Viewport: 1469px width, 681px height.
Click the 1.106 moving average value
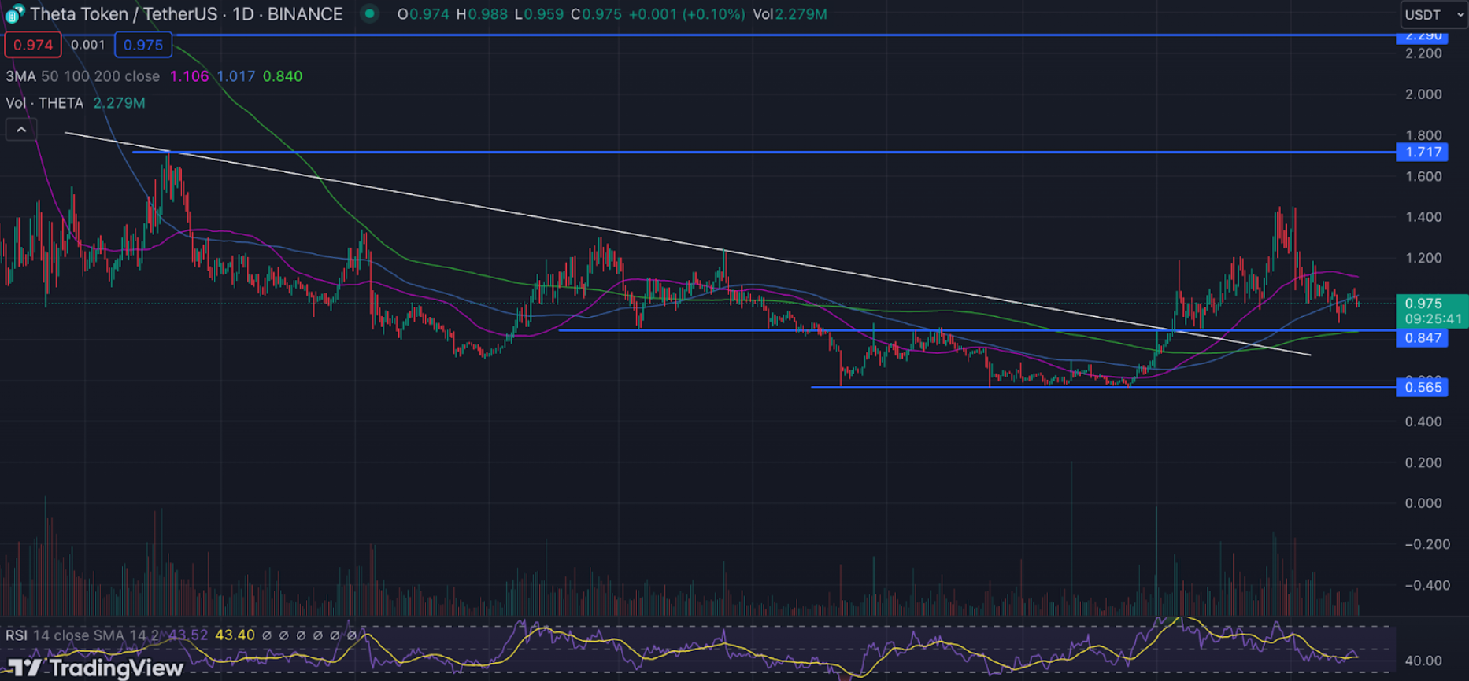[189, 76]
